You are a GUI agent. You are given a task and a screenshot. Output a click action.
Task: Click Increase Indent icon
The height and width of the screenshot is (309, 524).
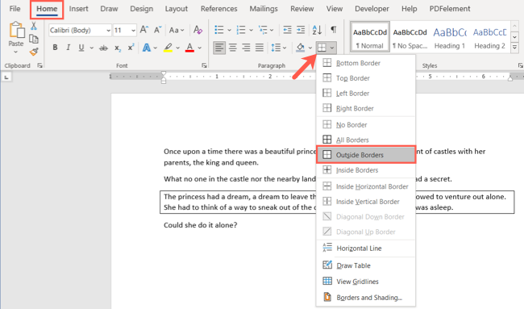(301, 30)
